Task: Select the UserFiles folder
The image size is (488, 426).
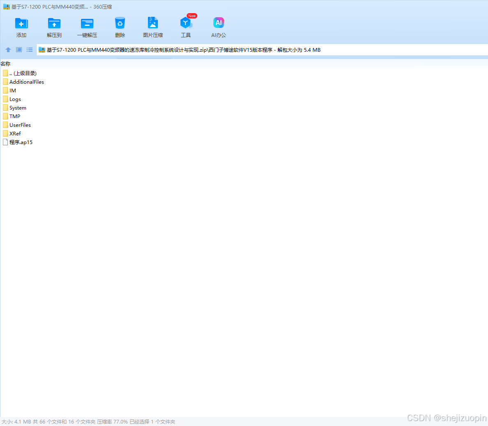Action: pos(17,125)
